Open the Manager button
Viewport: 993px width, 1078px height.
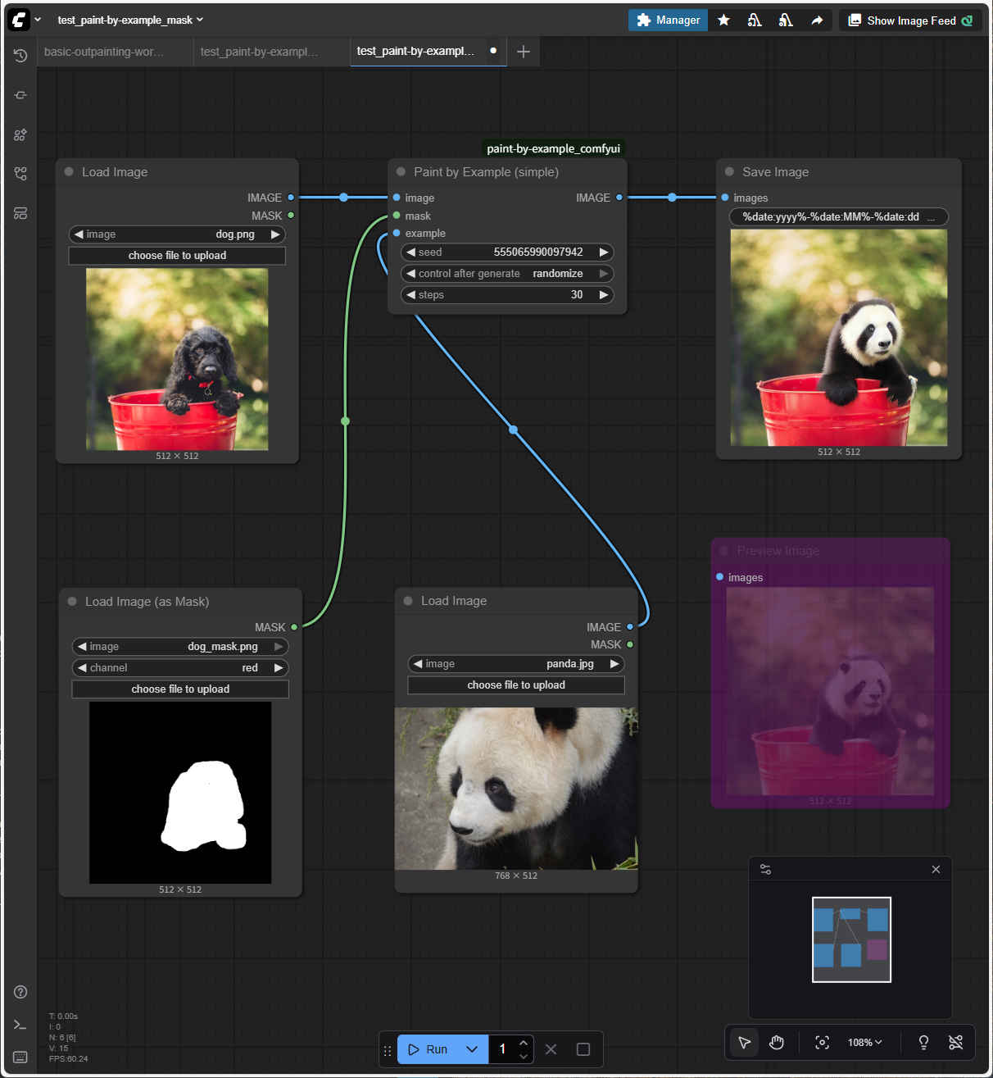tap(668, 20)
